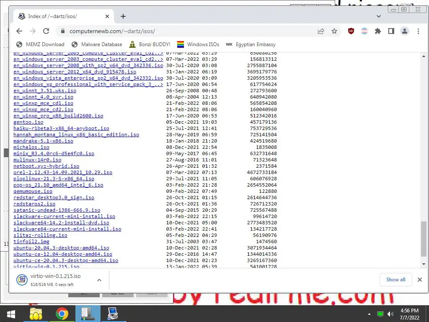Bookmark this page with the star
Screen dimensions: 429x322
(334, 31)
